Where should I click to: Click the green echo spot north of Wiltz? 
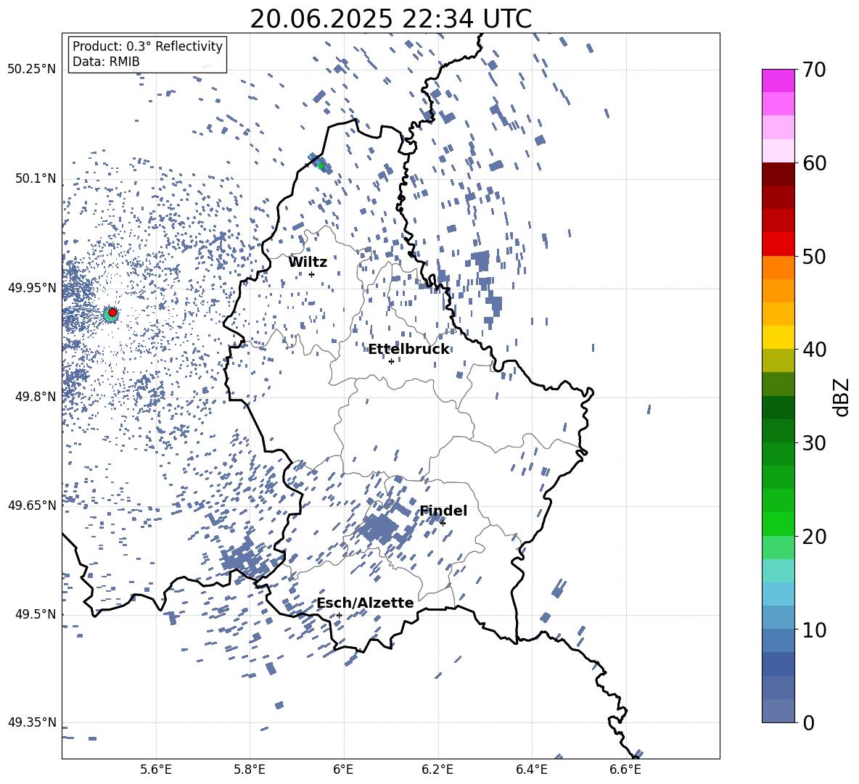pyautogui.click(x=321, y=165)
